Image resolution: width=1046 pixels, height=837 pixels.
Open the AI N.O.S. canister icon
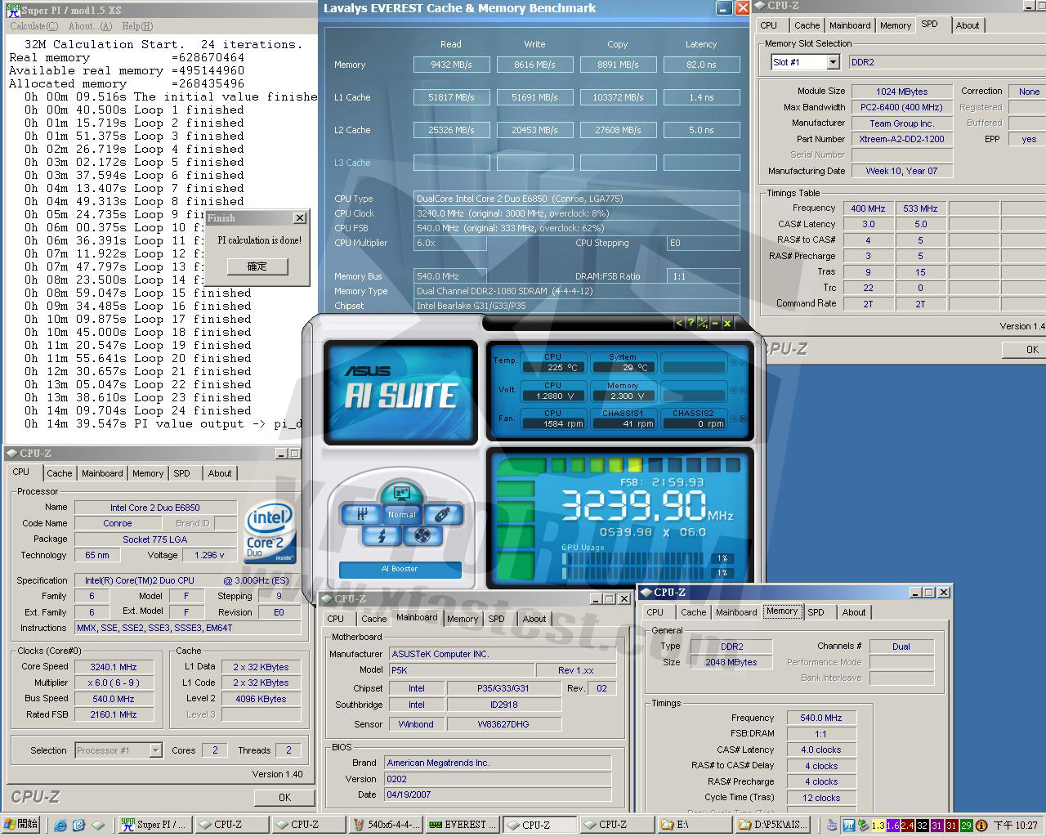[x=442, y=514]
